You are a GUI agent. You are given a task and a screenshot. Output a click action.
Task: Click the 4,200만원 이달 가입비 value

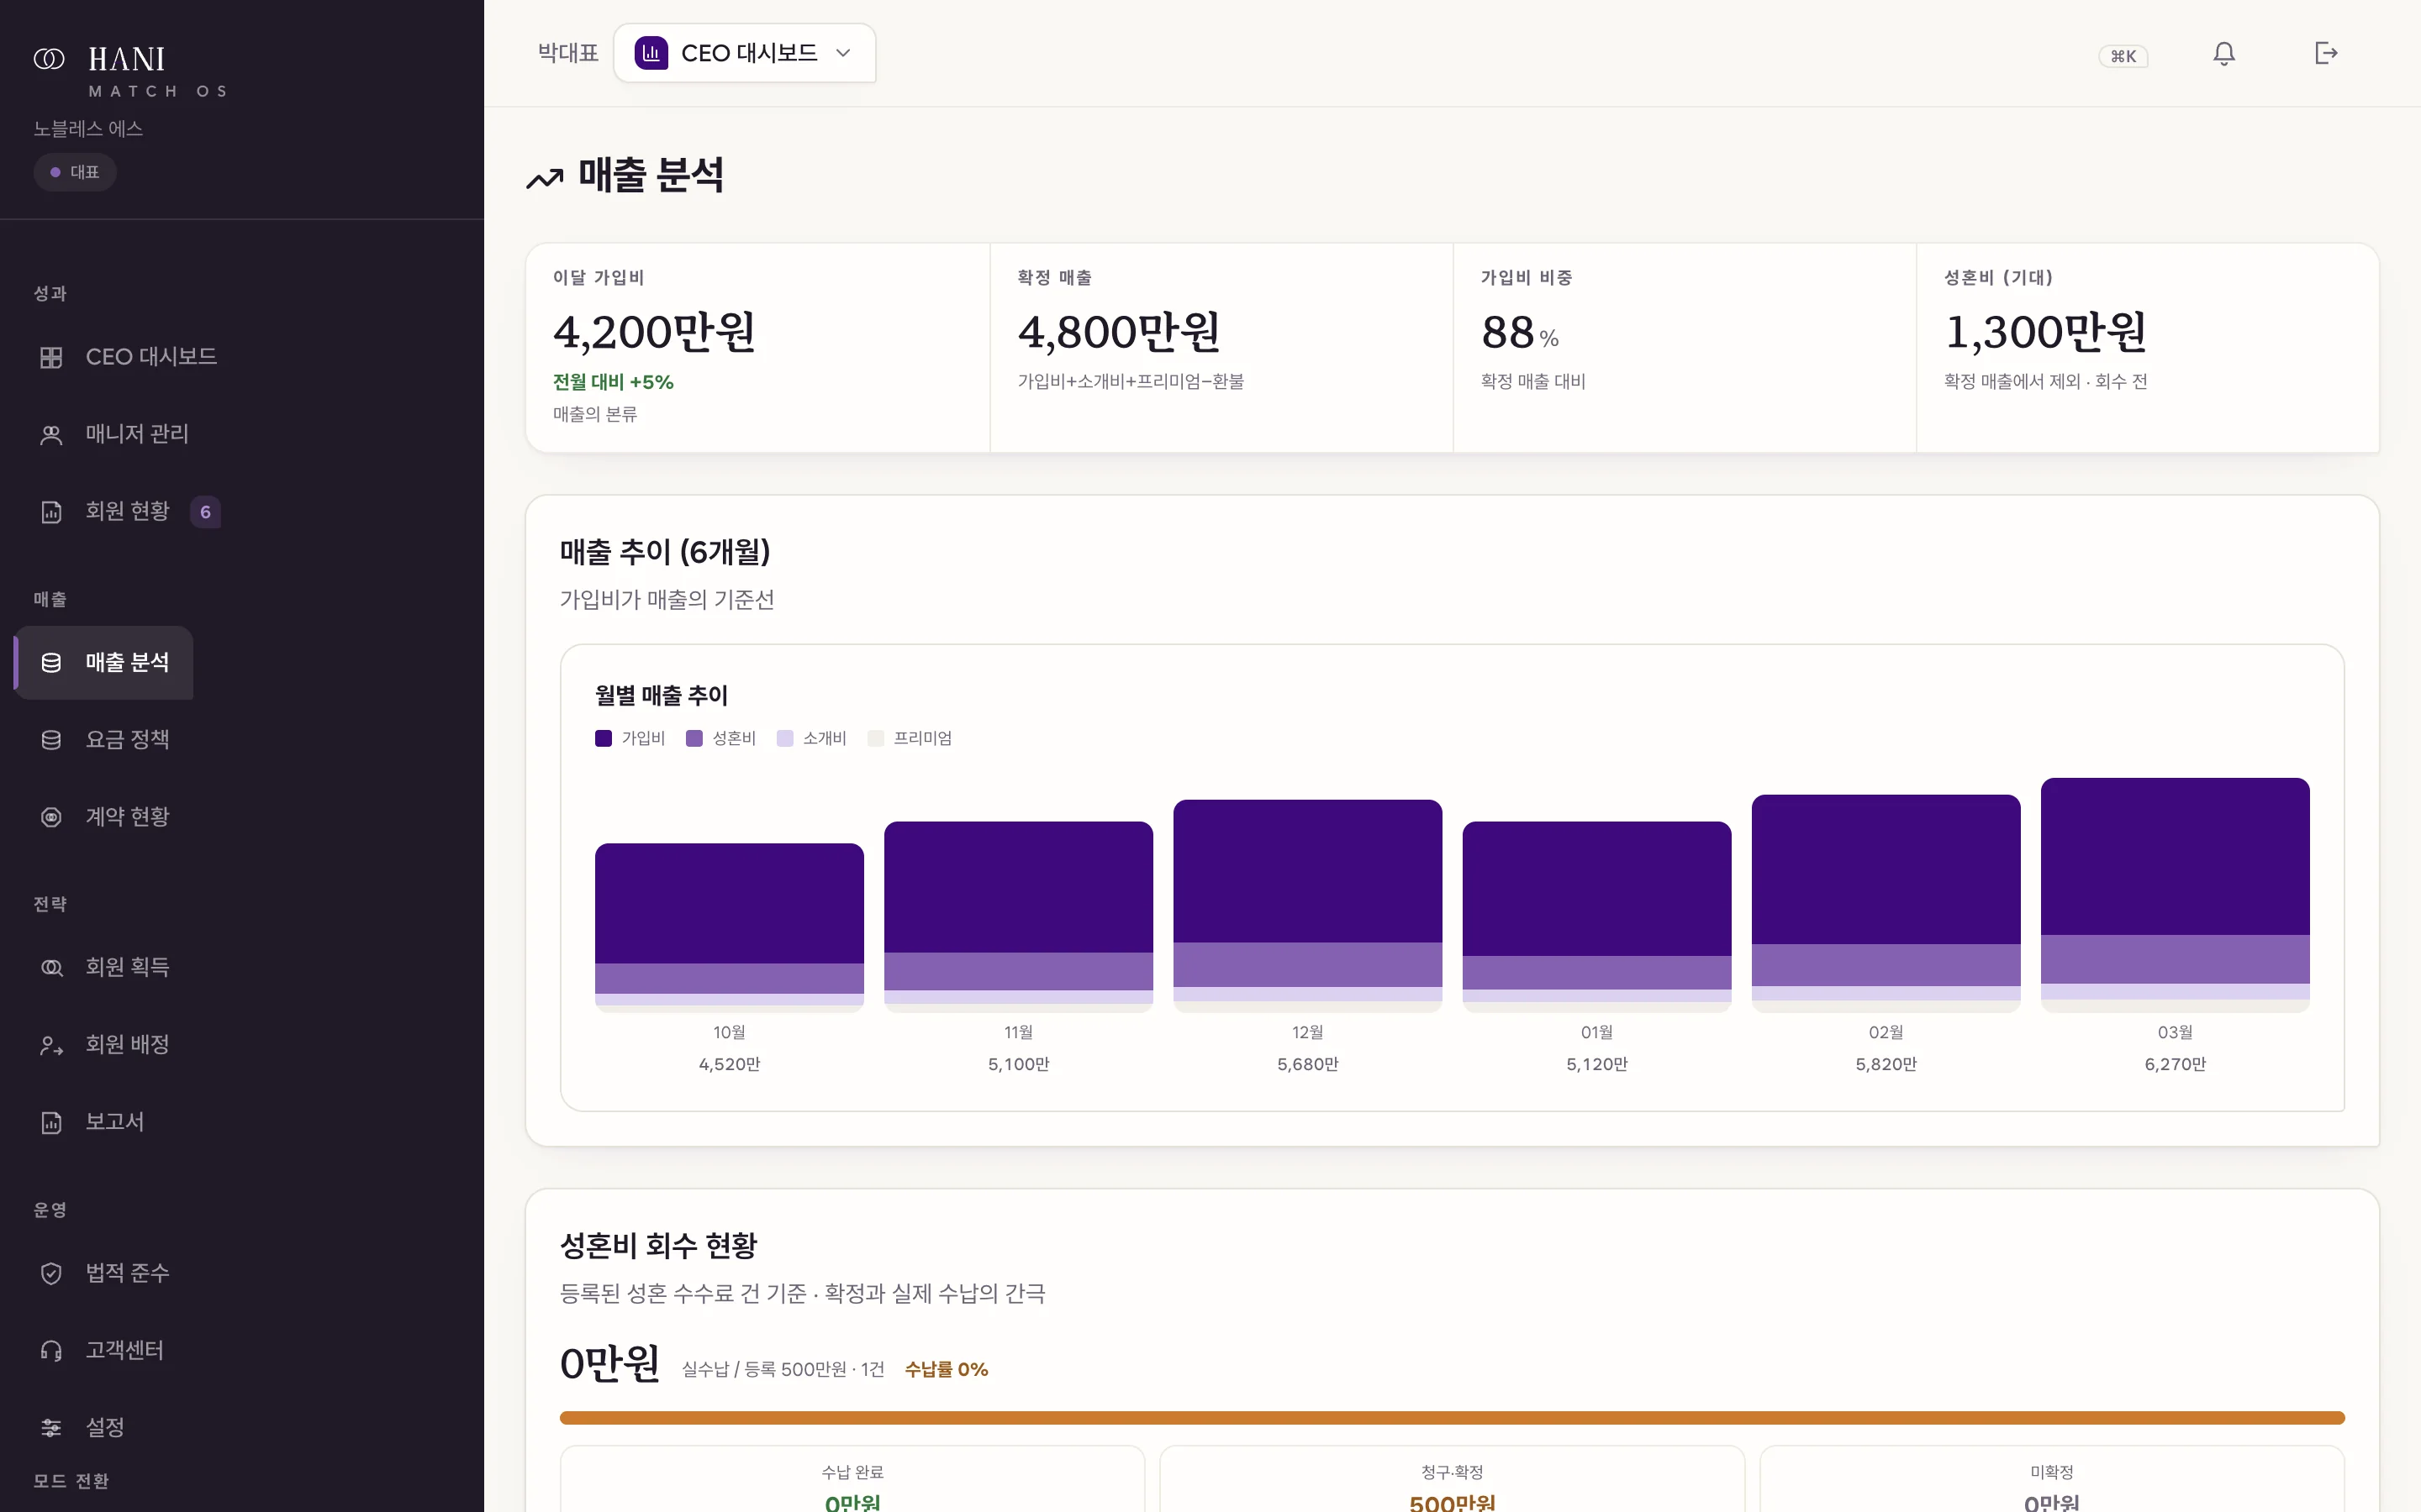point(654,332)
